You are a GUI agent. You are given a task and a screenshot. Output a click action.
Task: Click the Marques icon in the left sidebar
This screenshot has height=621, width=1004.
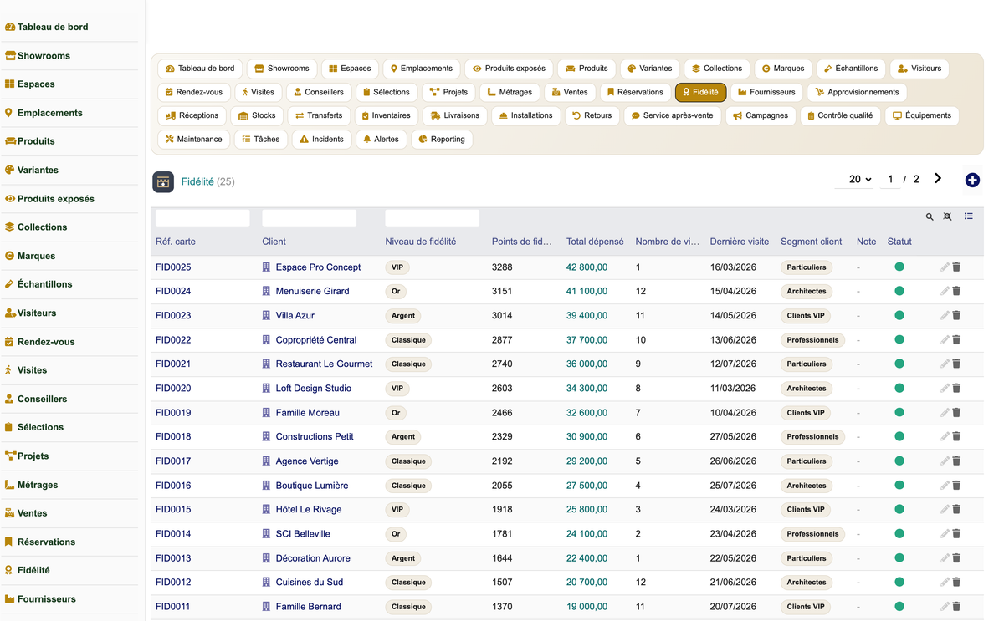(x=10, y=256)
